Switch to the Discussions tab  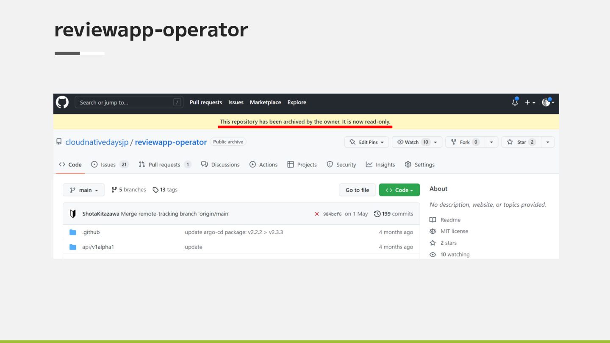[x=220, y=165]
